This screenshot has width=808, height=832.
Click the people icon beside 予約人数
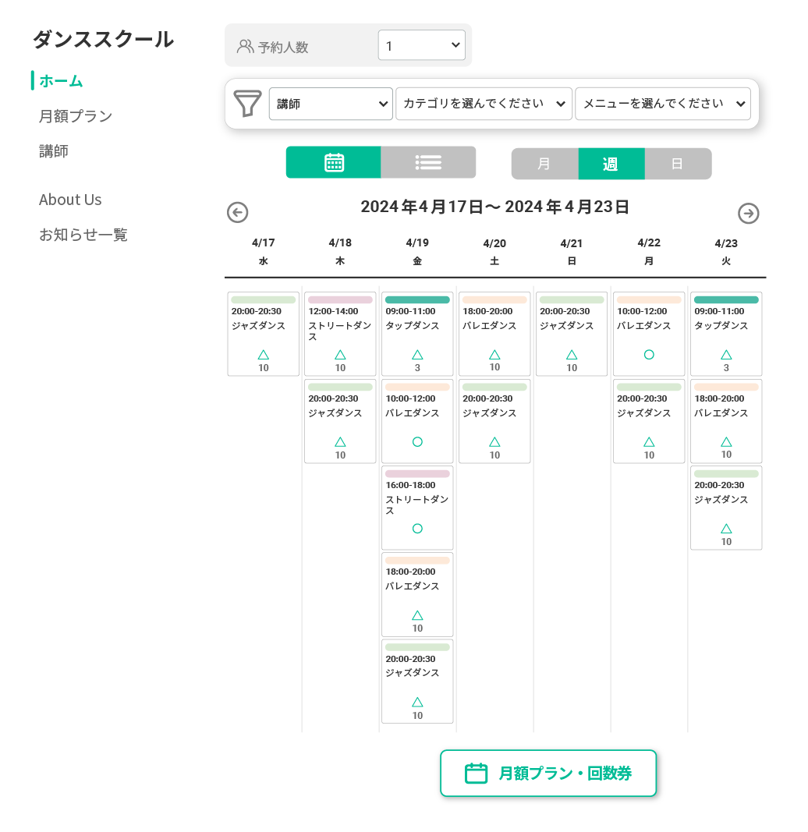245,46
